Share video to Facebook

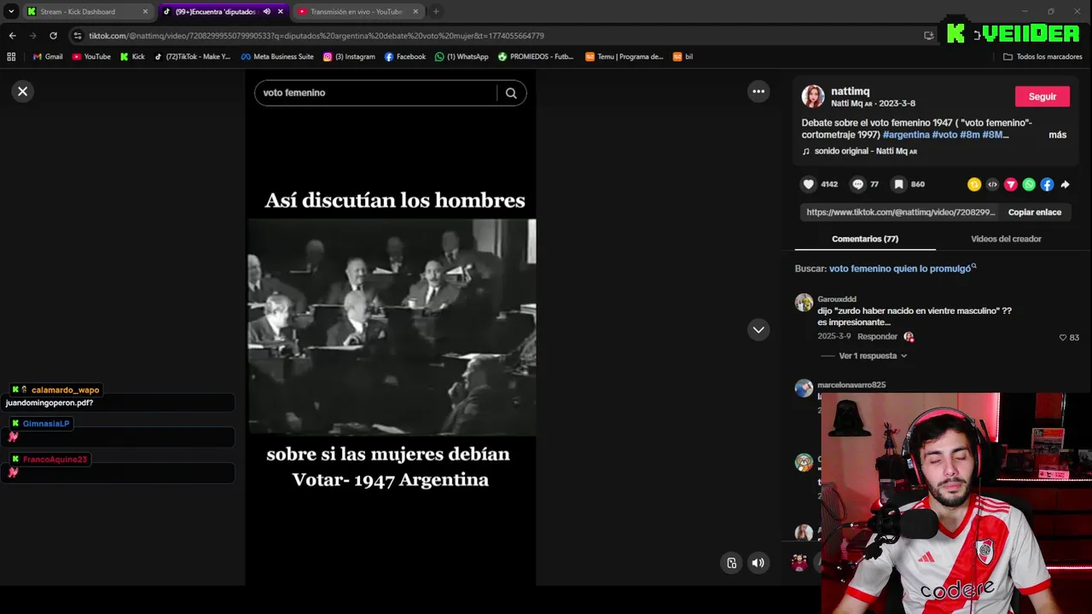click(x=1047, y=184)
